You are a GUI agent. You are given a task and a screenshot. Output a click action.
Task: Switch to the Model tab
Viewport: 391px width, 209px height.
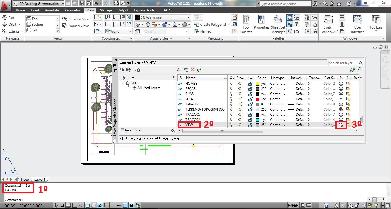[x=25, y=180]
